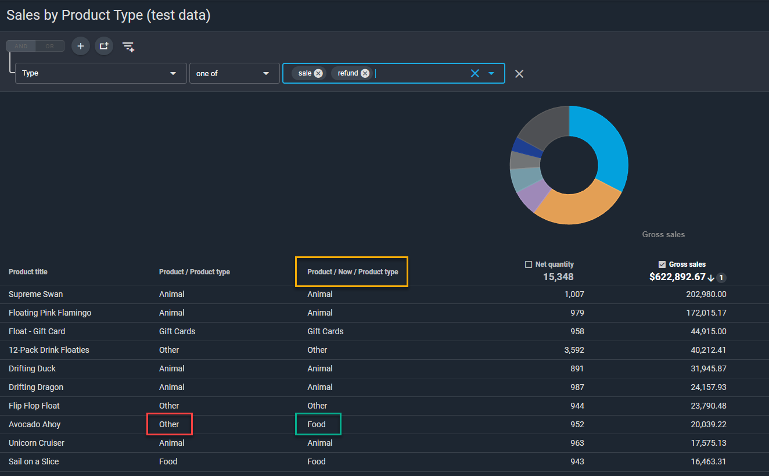This screenshot has width=769, height=476.
Task: Open the Type field dropdown
Action: point(173,73)
